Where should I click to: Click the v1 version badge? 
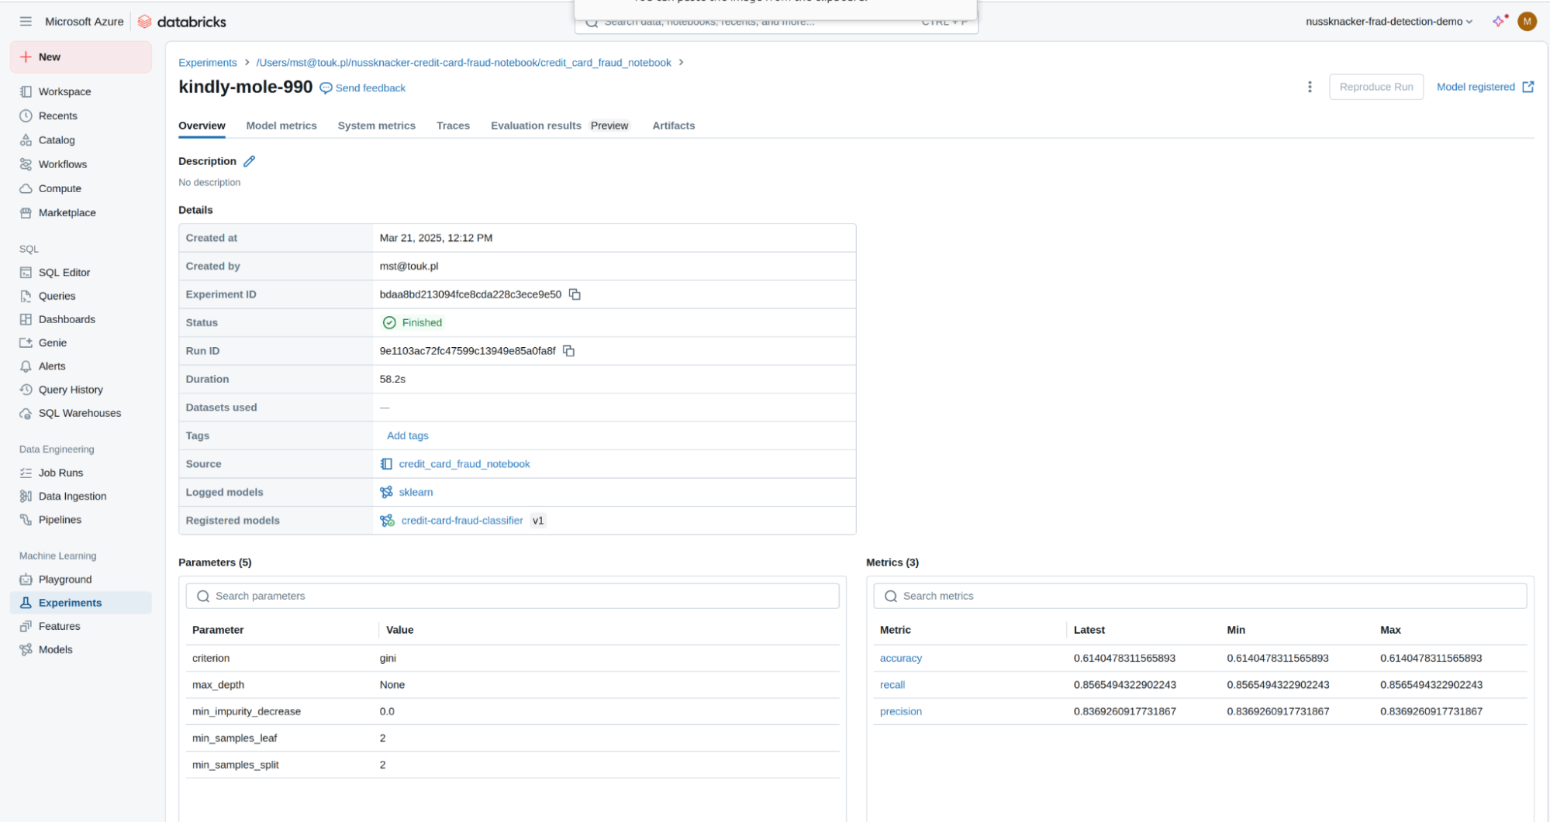pos(538,521)
